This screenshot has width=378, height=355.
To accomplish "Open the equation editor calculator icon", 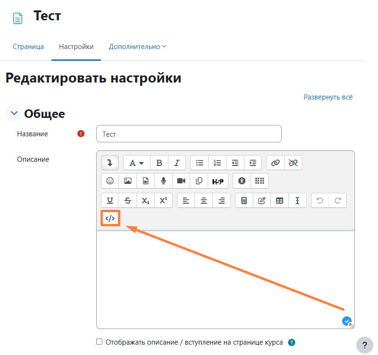I will 244,200.
